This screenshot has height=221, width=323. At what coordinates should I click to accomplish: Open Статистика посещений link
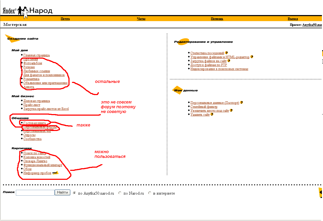coord(207,53)
